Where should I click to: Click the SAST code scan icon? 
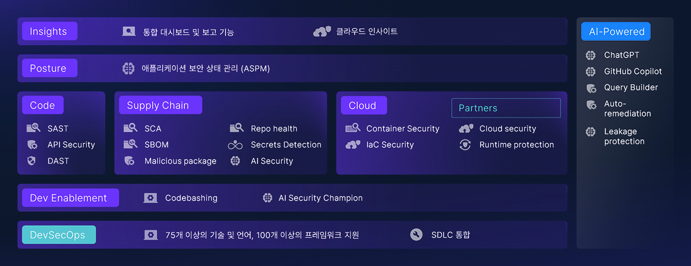(x=33, y=128)
